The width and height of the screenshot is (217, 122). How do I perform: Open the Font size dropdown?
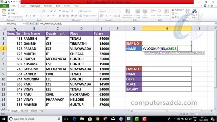48,11
